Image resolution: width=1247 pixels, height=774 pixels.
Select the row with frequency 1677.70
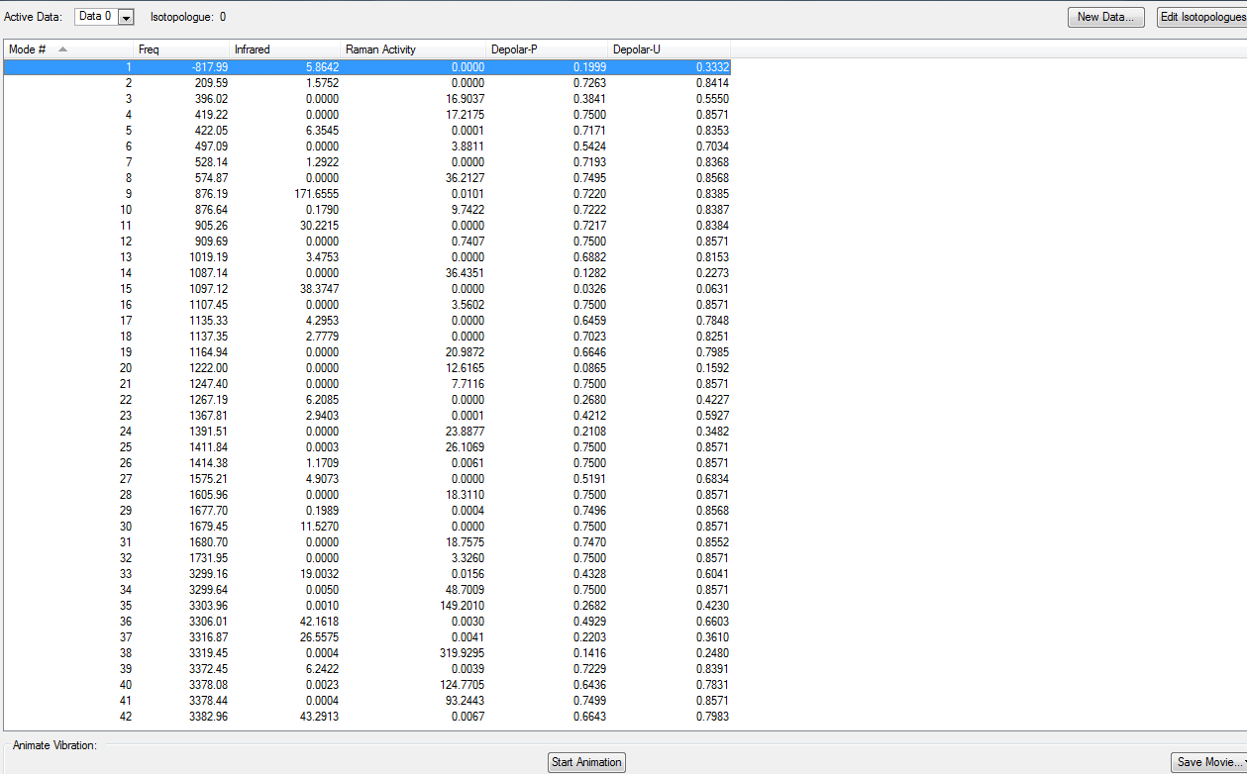coord(367,511)
